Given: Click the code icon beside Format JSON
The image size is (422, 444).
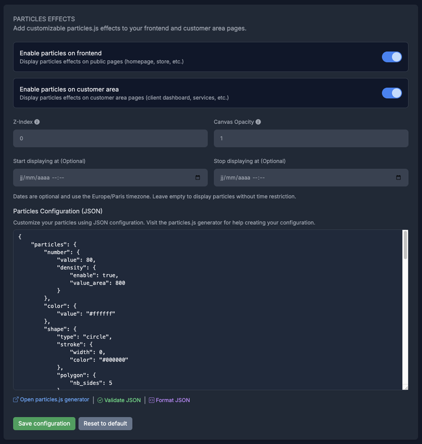Looking at the screenshot, I should click(152, 400).
